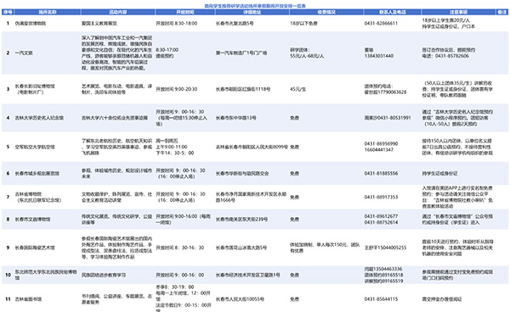Screen dimensions: 510x312
Task: Click the 序号 column header
Action: click(x=8, y=12)
